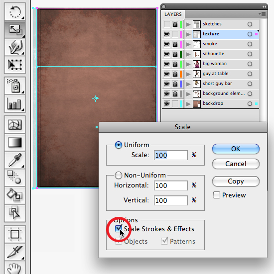Click the LAYERS panel tab
Image resolution: width=274 pixels, height=274 pixels.
173,14
